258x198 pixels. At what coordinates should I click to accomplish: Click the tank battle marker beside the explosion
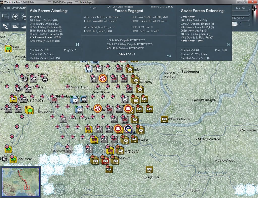coord(118,129)
